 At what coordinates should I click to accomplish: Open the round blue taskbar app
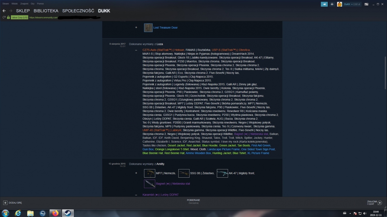[43, 213]
